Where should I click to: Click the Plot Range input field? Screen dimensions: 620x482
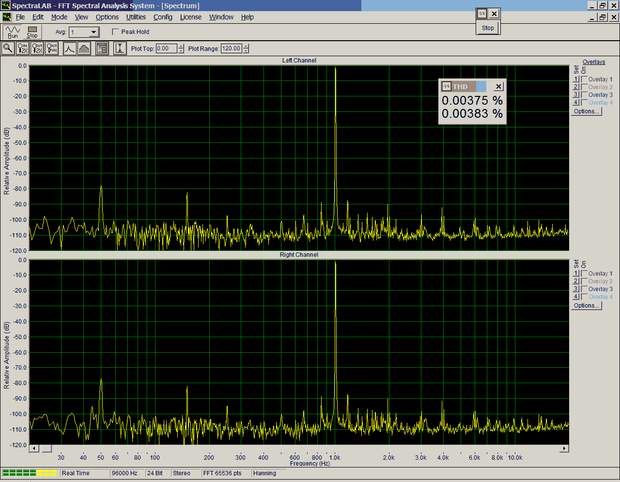231,48
